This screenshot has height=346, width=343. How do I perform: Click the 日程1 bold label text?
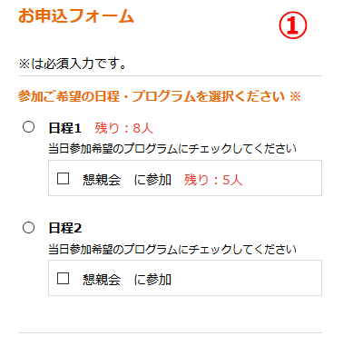[x=65, y=128]
